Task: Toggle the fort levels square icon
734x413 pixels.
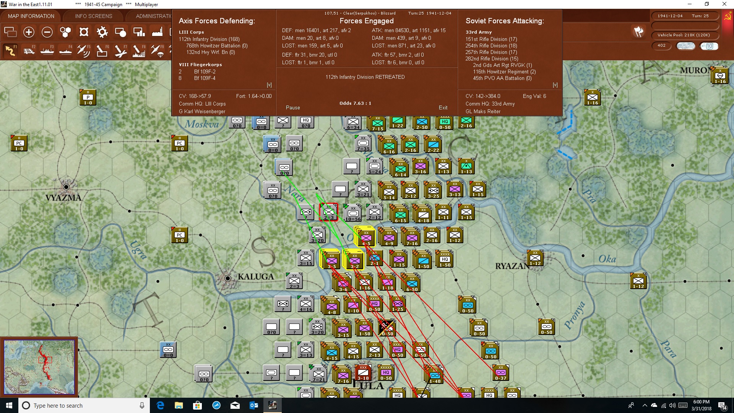Action: point(84,32)
